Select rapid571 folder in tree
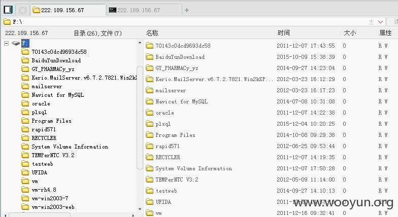Image resolution: width=398 pixels, height=217 pixels. click(44, 130)
